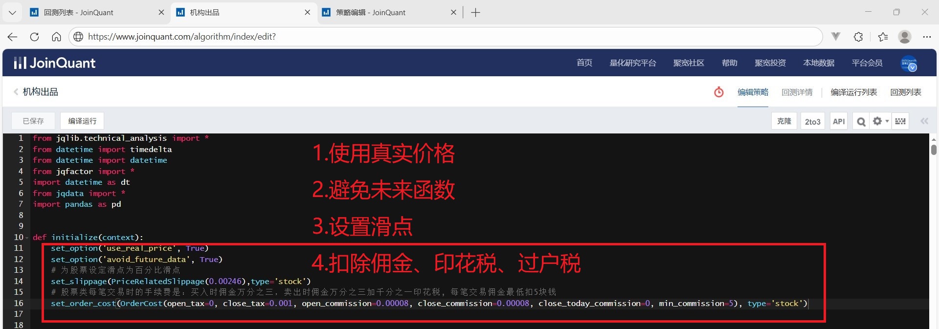Open browser profile icon
This screenshot has height=329, width=939.
click(905, 37)
